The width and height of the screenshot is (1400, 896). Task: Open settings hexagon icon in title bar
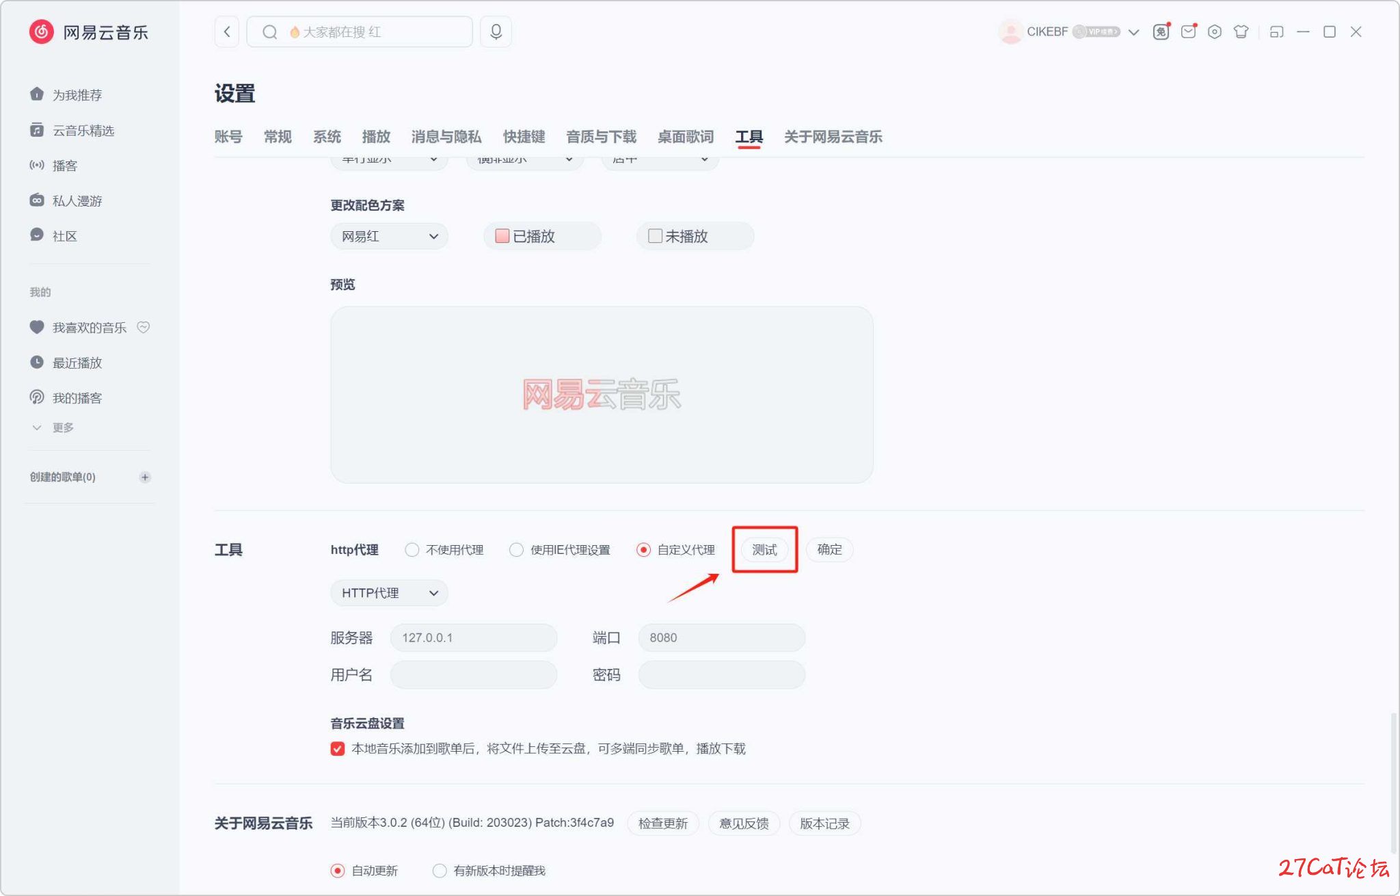coord(1215,31)
